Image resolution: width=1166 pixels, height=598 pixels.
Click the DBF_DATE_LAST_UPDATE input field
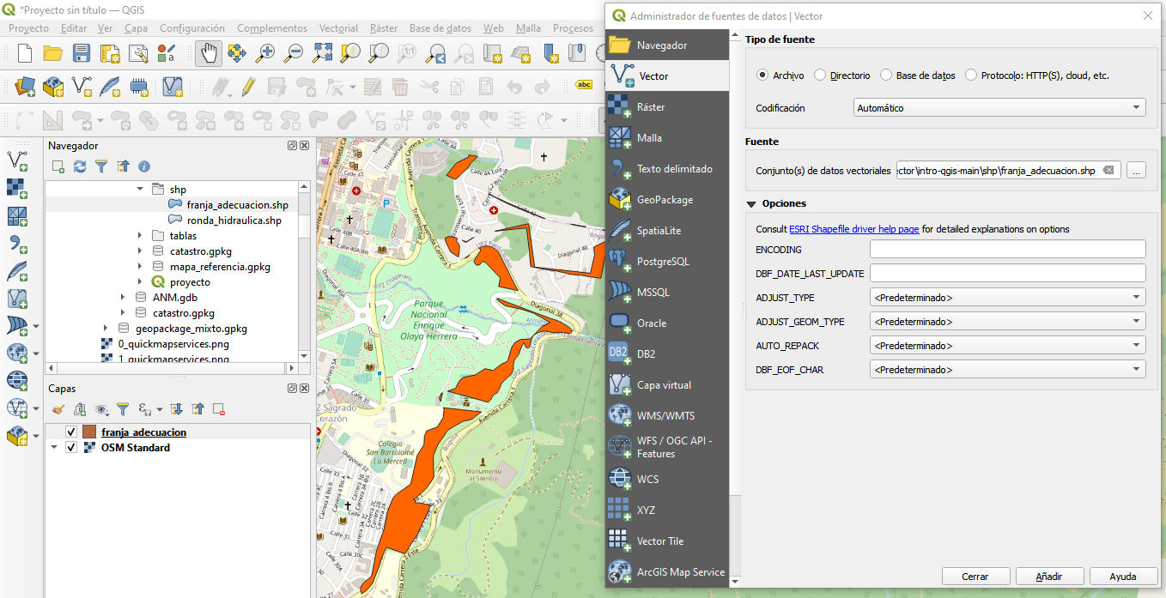pyautogui.click(x=1008, y=274)
